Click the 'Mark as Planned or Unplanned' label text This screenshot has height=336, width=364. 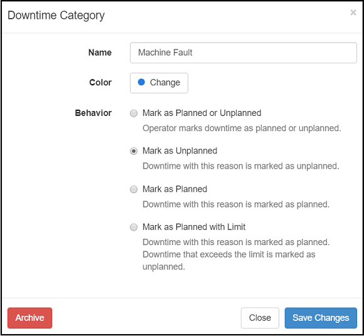point(201,113)
